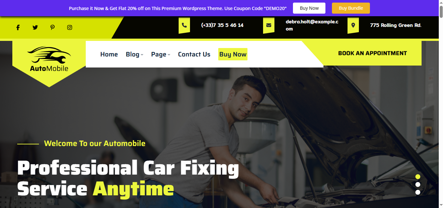Click the AutoMobile car logo
The width and height of the screenshot is (443, 208).
tap(49, 59)
